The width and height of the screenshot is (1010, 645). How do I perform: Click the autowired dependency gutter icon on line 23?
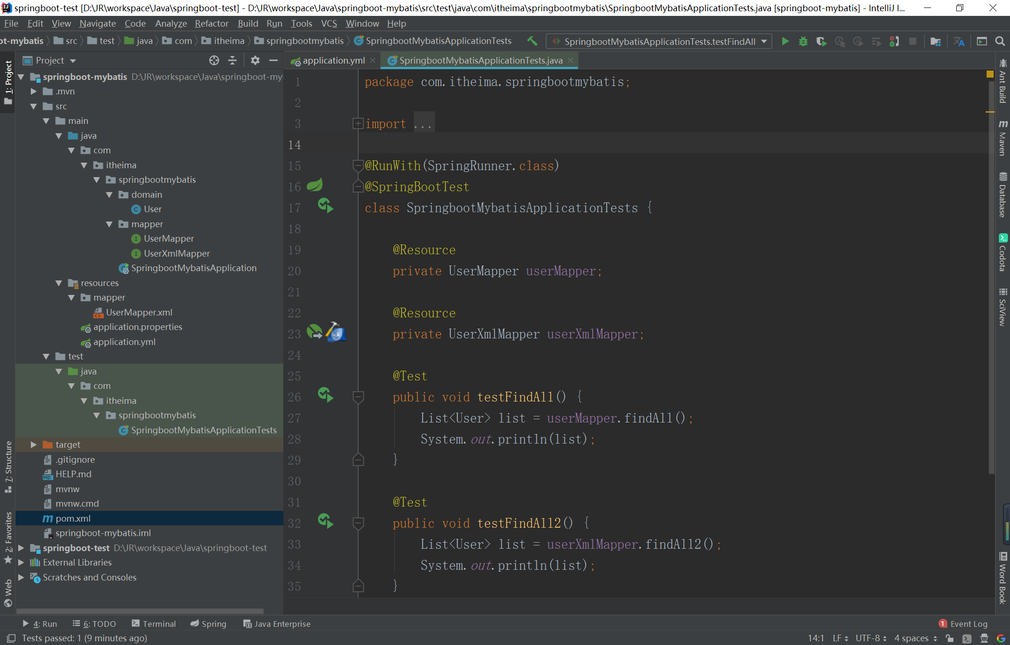[314, 332]
